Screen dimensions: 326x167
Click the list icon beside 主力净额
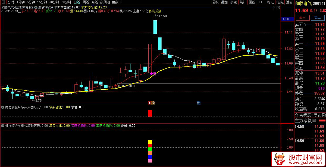(314, 121)
